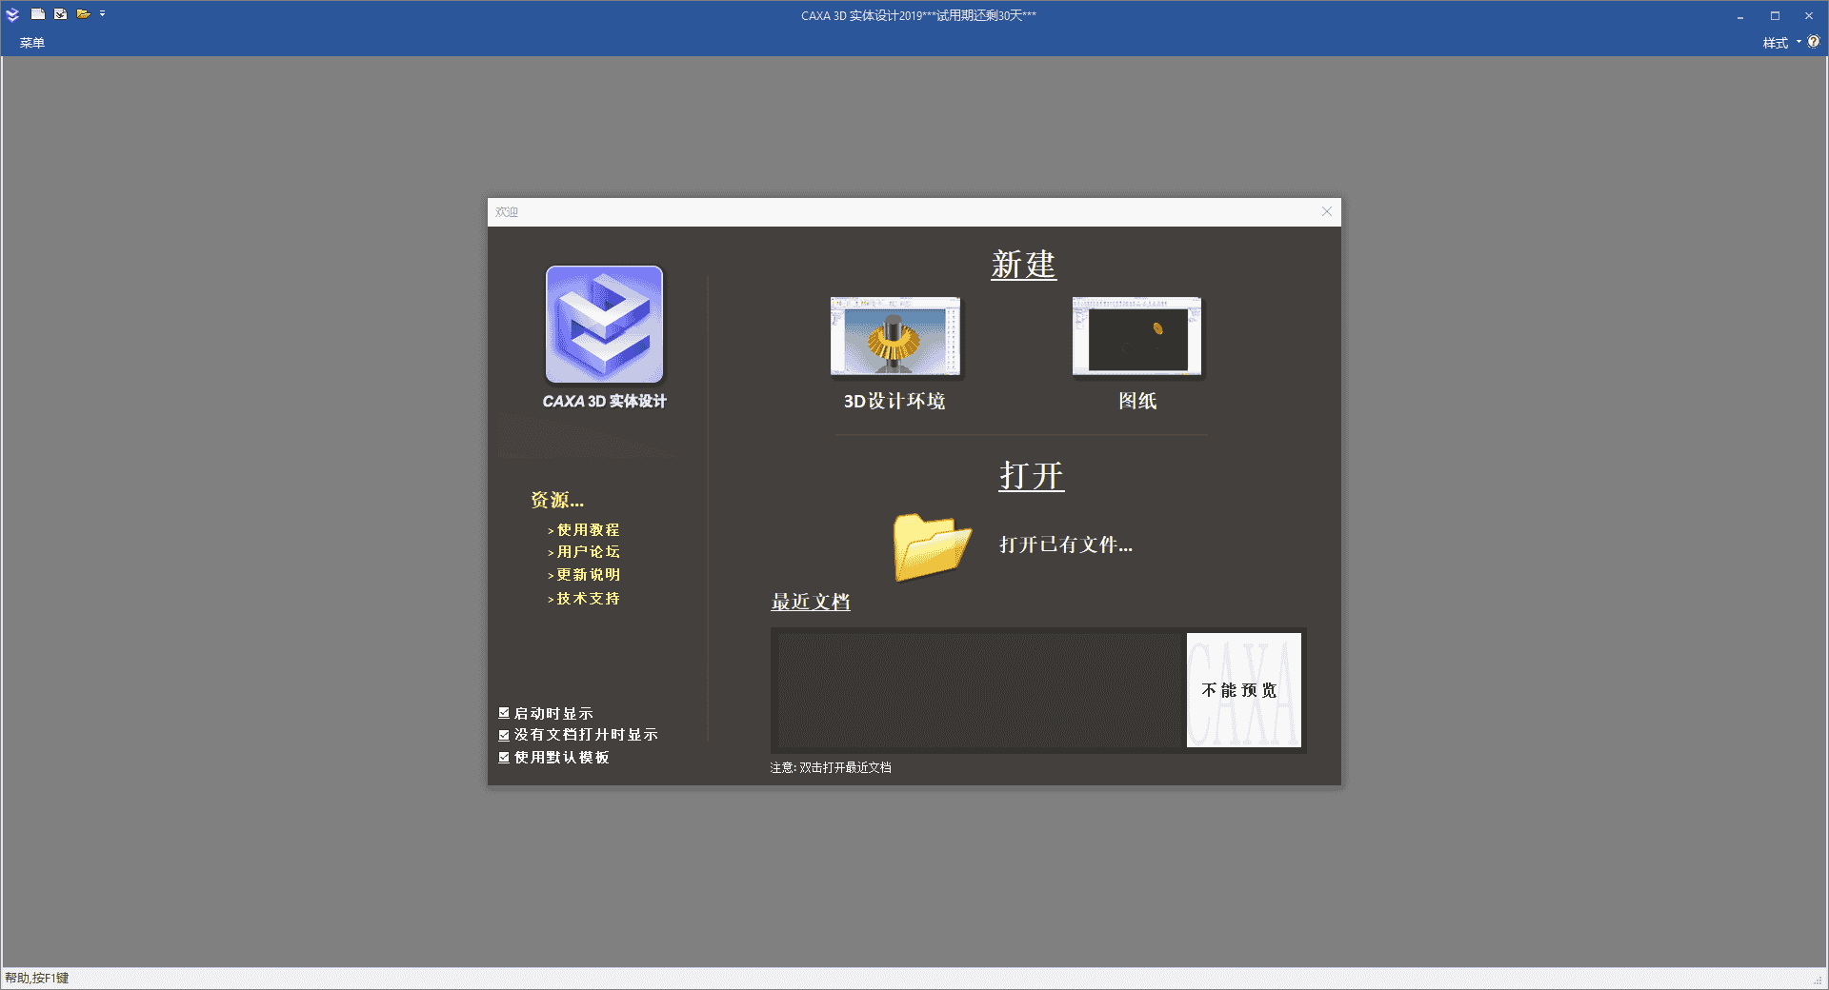Screen dimensions: 1829x990
Task: Select the 图纸 drawing thumbnail
Action: point(1137,336)
